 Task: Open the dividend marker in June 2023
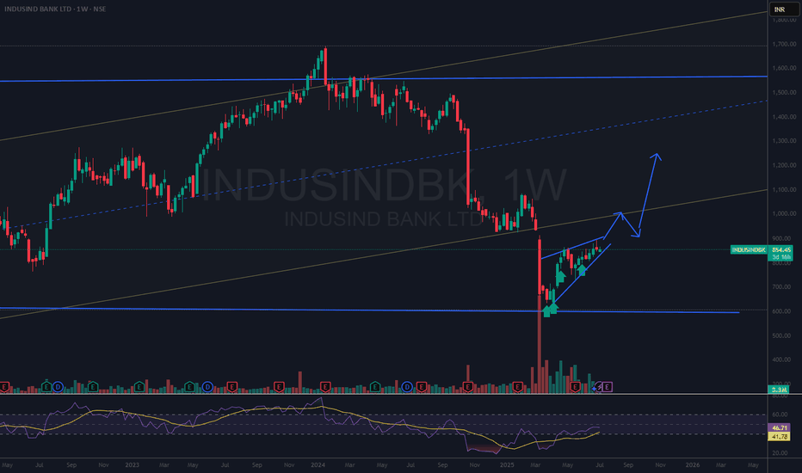(207, 387)
